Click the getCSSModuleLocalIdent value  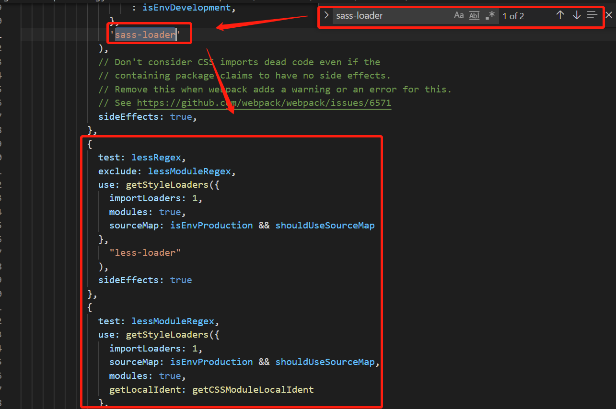point(253,389)
